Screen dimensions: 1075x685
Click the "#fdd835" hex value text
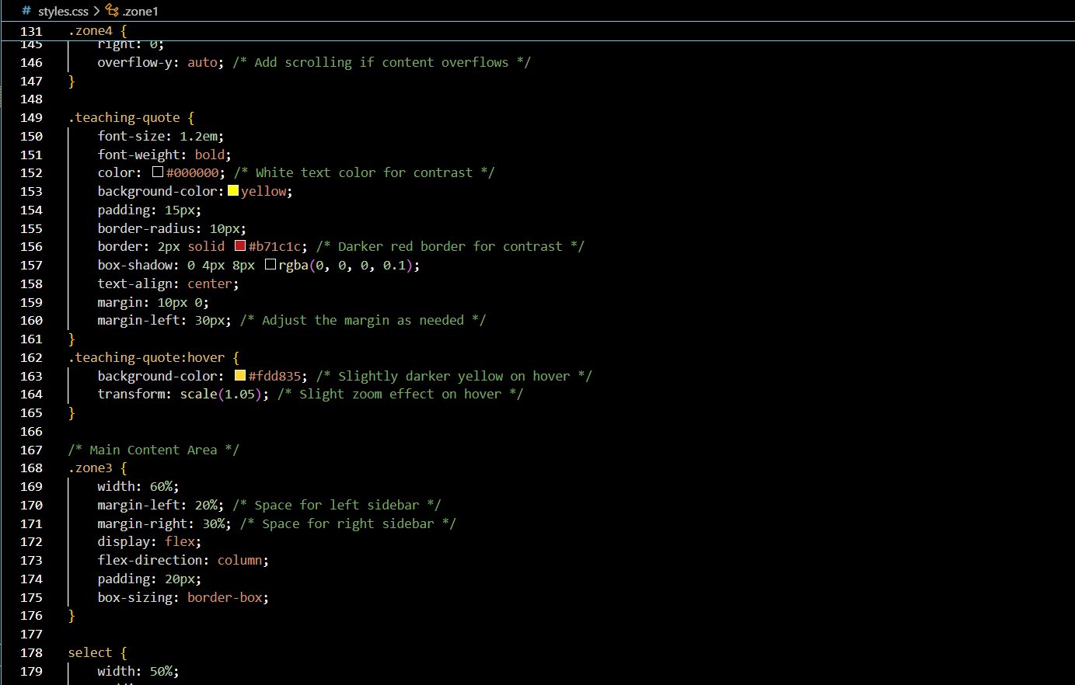(274, 376)
